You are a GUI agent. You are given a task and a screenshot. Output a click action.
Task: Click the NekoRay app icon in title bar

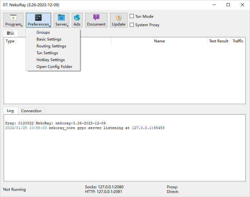(x=5, y=5)
